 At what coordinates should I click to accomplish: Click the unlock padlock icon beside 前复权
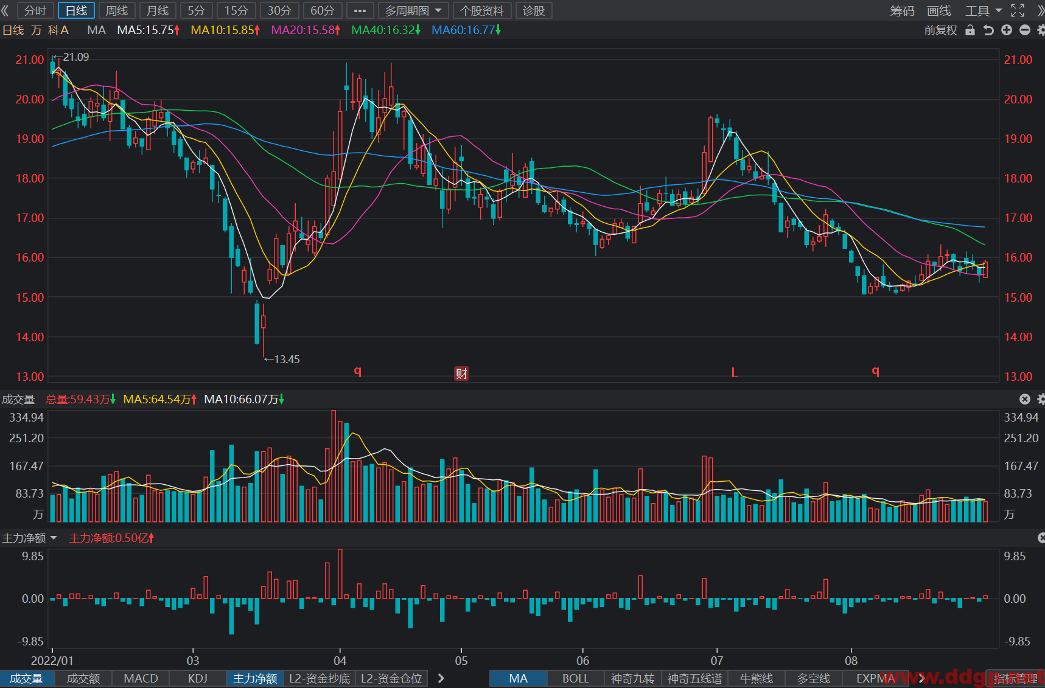coord(970,30)
